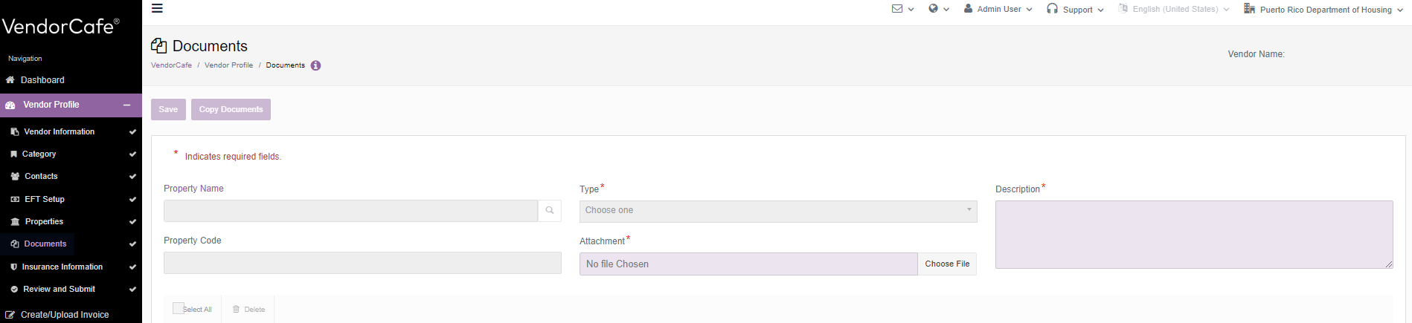The width and height of the screenshot is (1412, 323).
Task: Click the globe icon in header
Action: 934,9
